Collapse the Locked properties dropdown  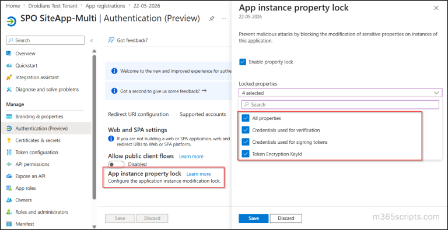436,93
